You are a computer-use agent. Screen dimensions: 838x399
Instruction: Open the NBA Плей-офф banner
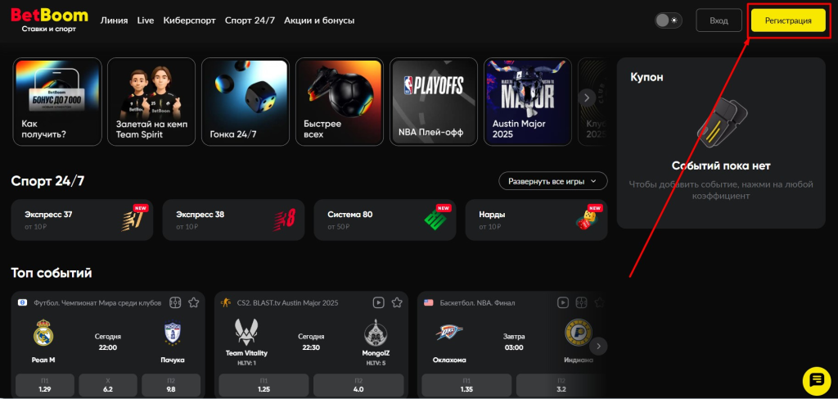pyautogui.click(x=434, y=102)
